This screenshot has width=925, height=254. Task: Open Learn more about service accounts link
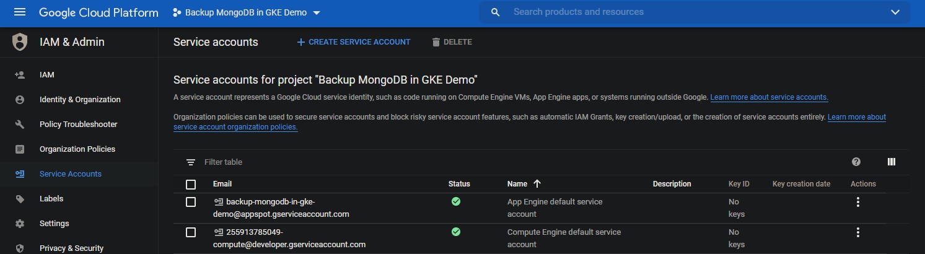(x=769, y=97)
